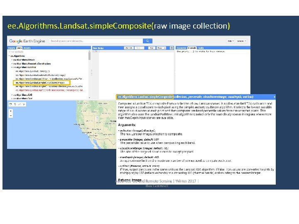Viewport: 299px width, 224px height.
Task: Expand ee.Algorithms.GeometryConstructors node arrow
Action: [12, 63]
